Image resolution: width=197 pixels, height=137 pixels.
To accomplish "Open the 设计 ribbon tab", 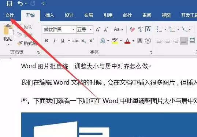I will coord(69,15).
